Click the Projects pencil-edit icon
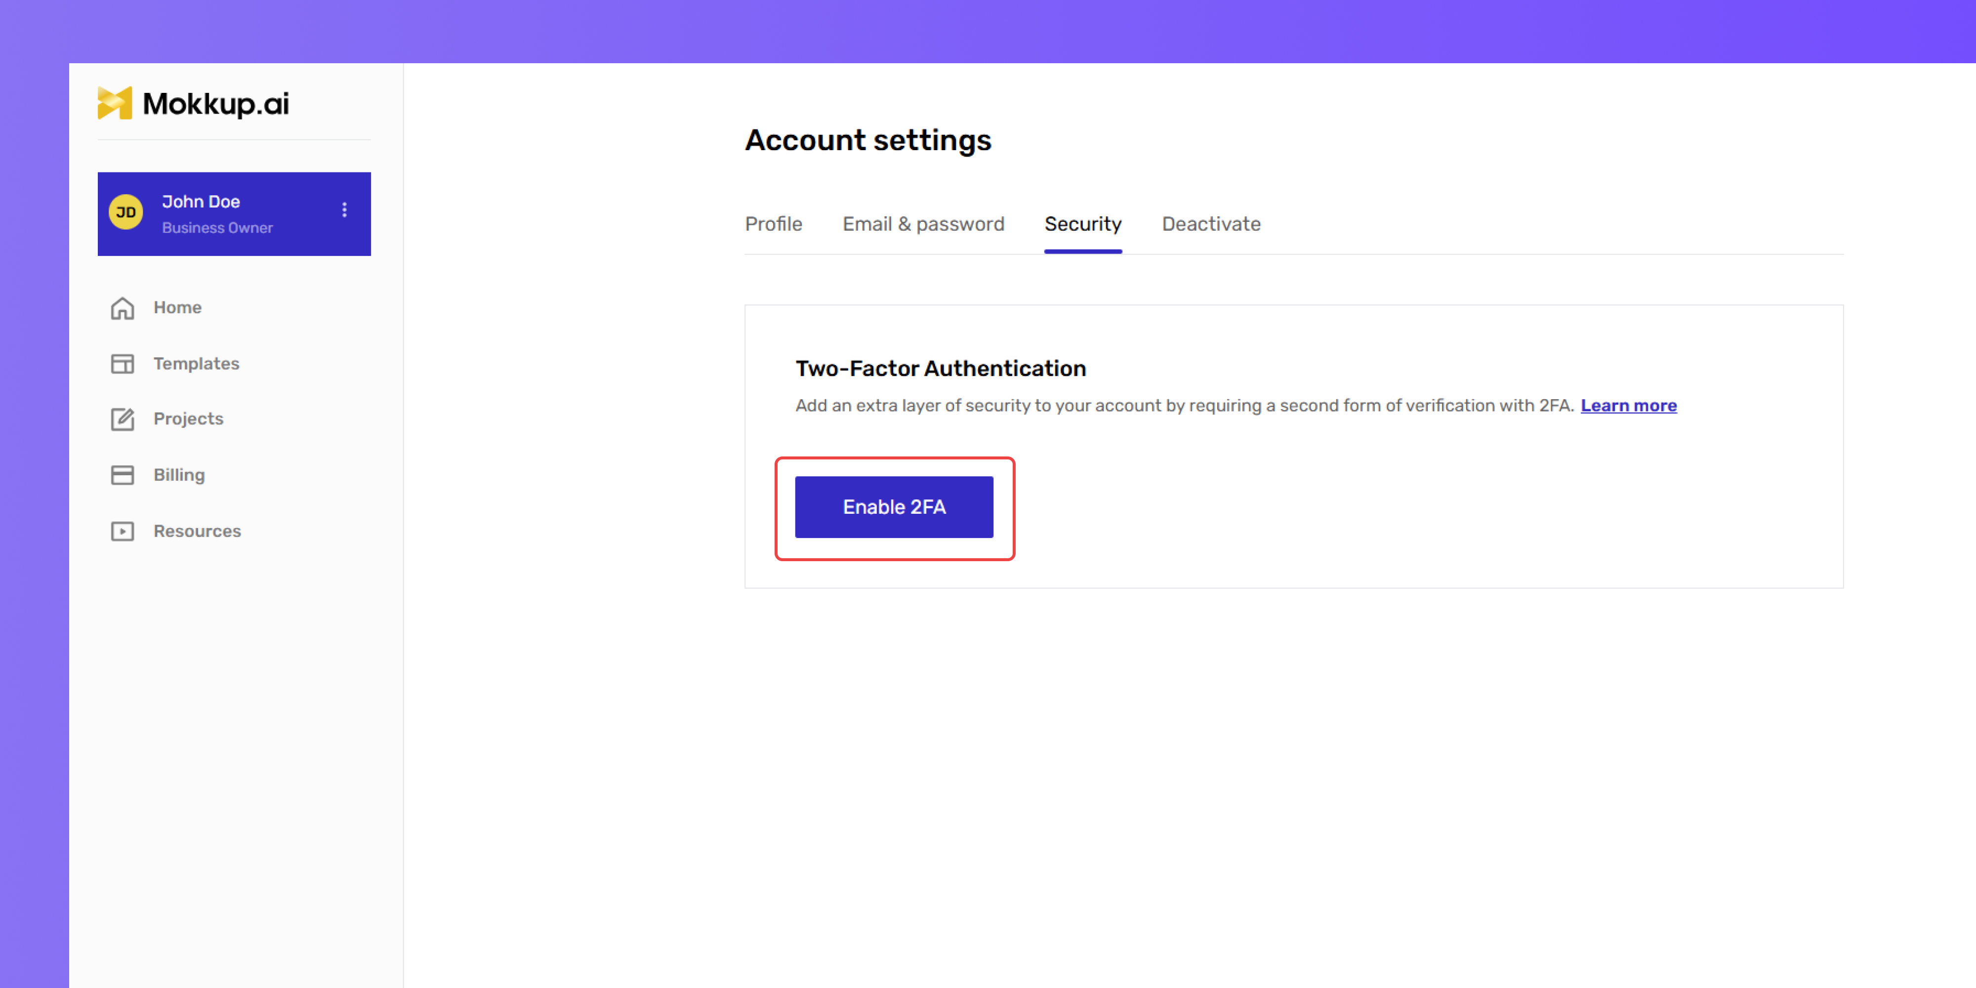 tap(123, 419)
